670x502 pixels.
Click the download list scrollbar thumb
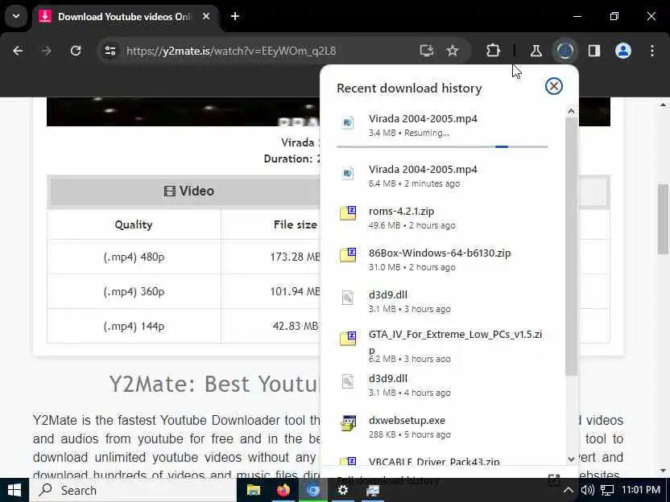[x=571, y=246]
